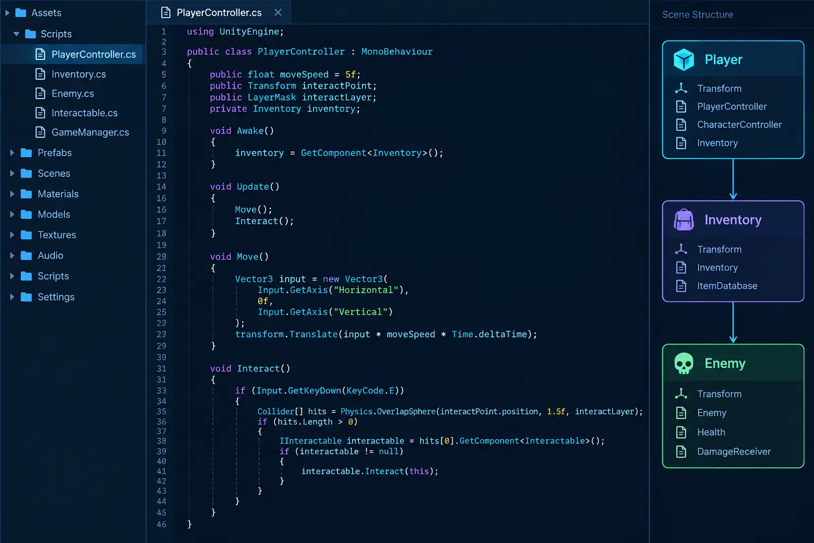The height and width of the screenshot is (543, 814).
Task: Click the 'void Awake()' method declaration
Action: tap(242, 131)
